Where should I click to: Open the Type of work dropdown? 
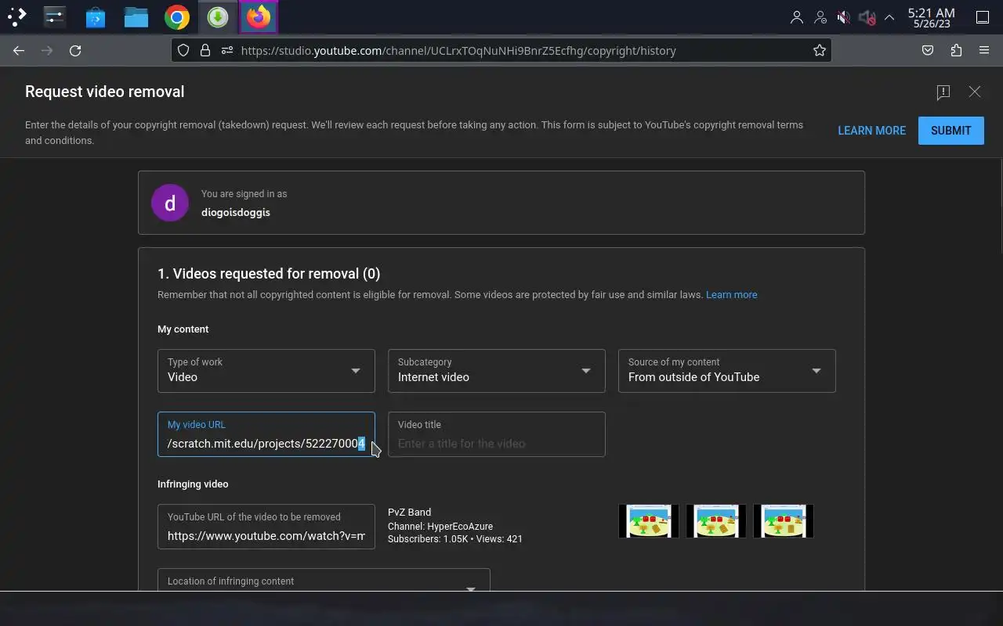pos(266,371)
